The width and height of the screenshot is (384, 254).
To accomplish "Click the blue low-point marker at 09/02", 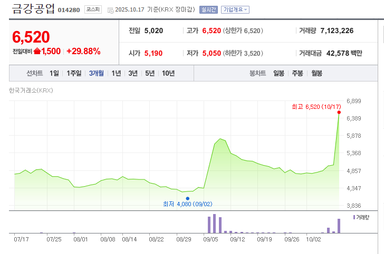I will tap(188, 199).
